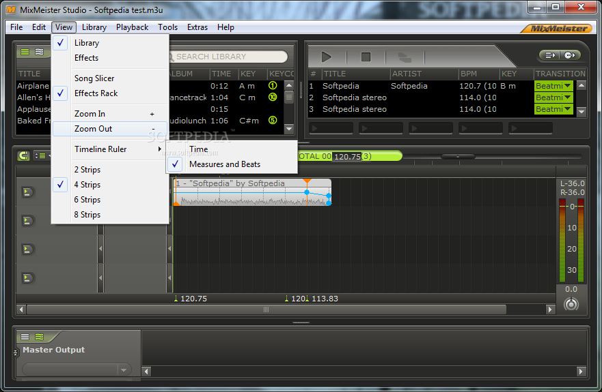Click list icon in Master Output panel
This screenshot has height=392, width=602.
[x=25, y=337]
